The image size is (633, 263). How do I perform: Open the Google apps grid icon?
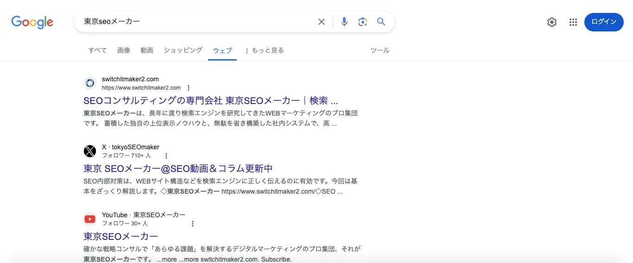(573, 22)
